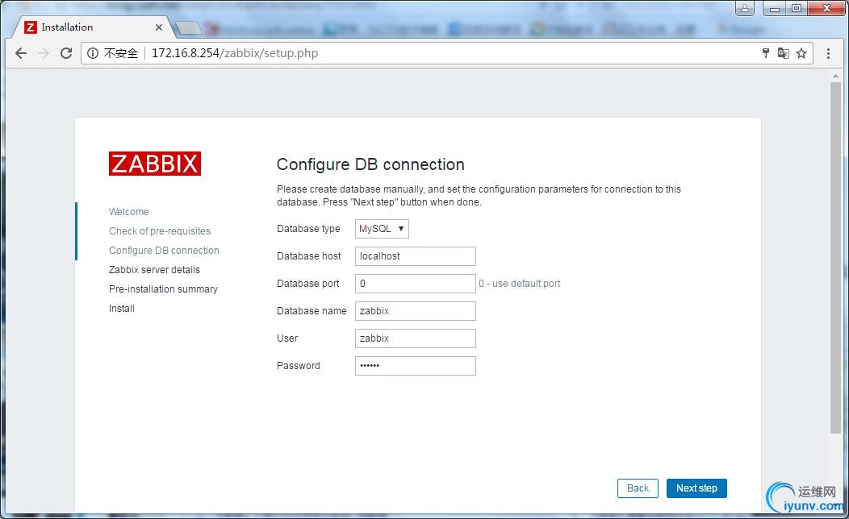Click the 'Password' field label

pos(299,365)
